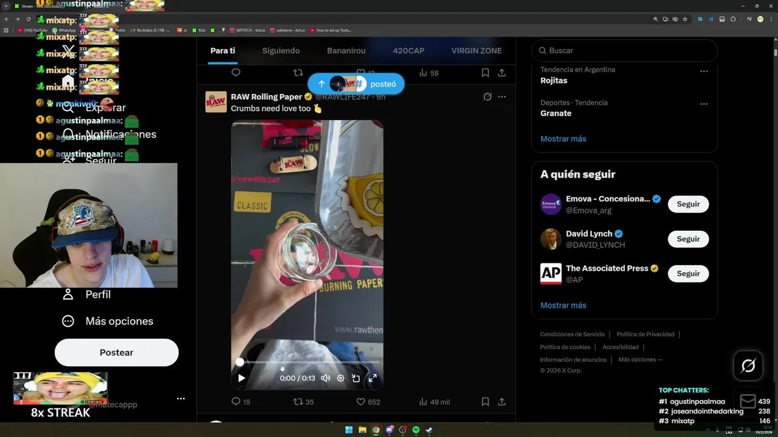The image size is (778, 437).
Task: Open the VIRGIN ZONE tab
Action: coord(477,50)
